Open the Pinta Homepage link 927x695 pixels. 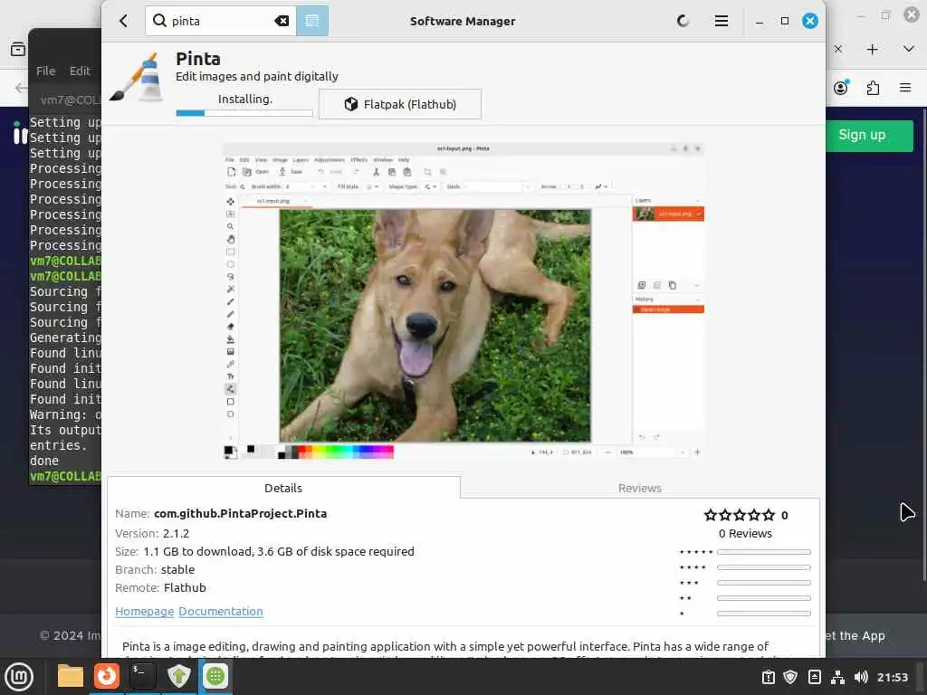[144, 611]
